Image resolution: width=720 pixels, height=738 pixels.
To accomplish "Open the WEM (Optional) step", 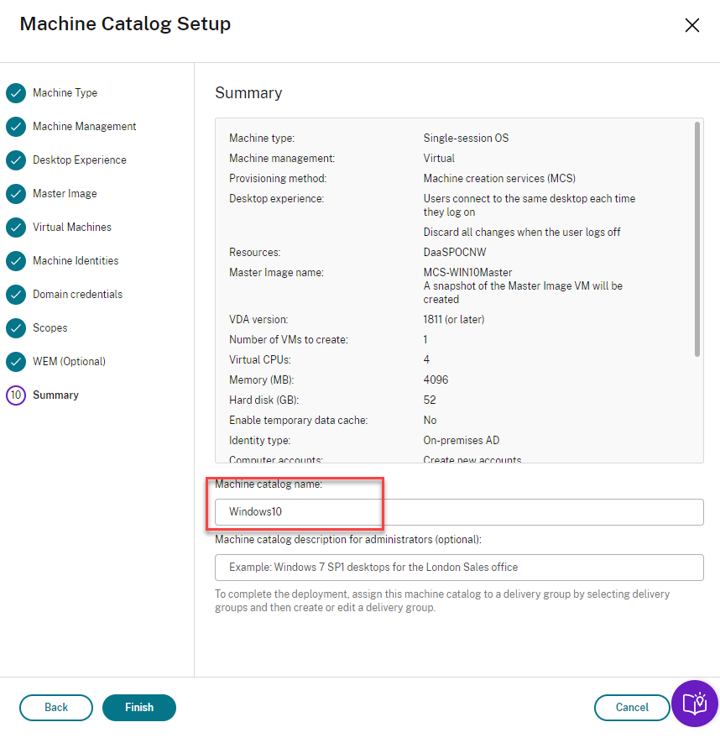I will pyautogui.click(x=69, y=362).
